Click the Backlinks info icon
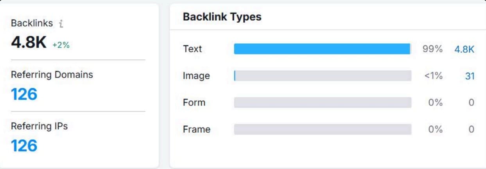Viewport: 486px width, 169px height. click(61, 24)
